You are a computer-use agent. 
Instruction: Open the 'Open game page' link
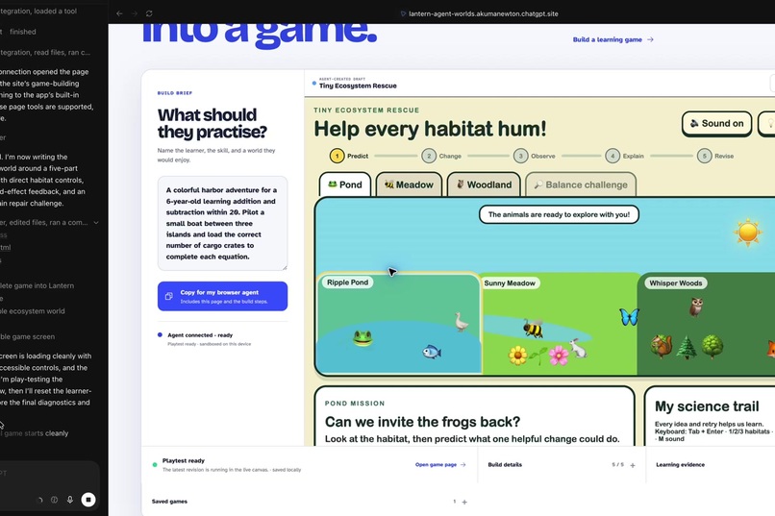point(440,465)
